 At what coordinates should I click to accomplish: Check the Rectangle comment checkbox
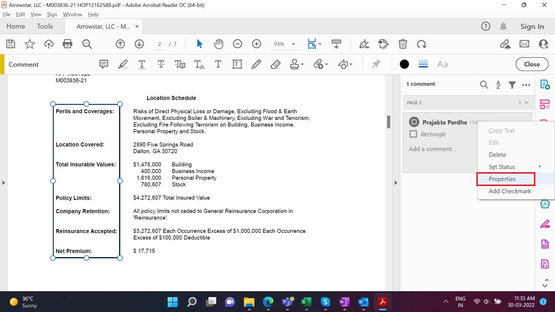413,134
